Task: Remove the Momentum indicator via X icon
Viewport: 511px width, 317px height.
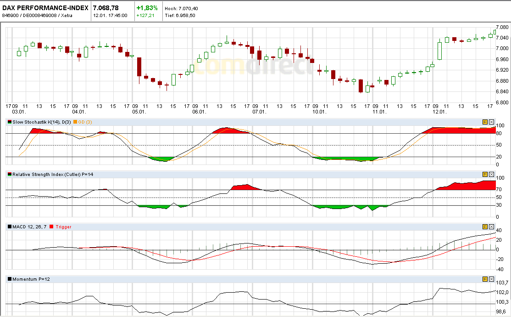Action: tap(490, 278)
